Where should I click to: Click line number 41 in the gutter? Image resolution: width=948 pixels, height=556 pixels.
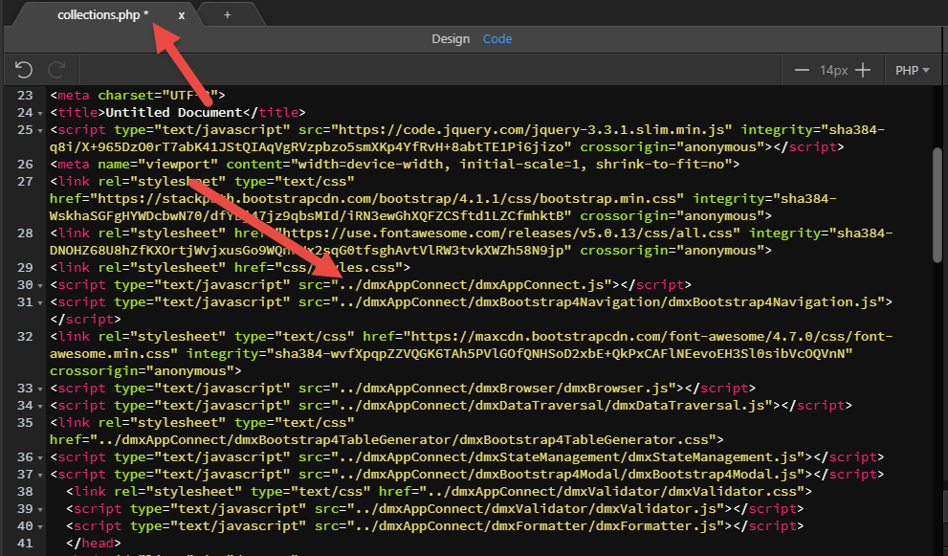[x=25, y=544]
